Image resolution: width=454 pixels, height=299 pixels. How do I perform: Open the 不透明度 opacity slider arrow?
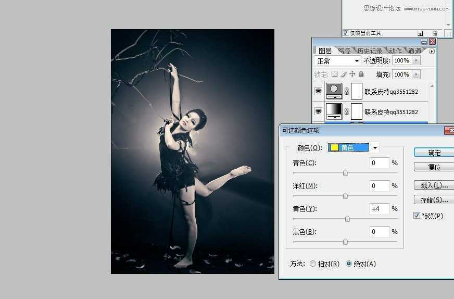coord(417,60)
